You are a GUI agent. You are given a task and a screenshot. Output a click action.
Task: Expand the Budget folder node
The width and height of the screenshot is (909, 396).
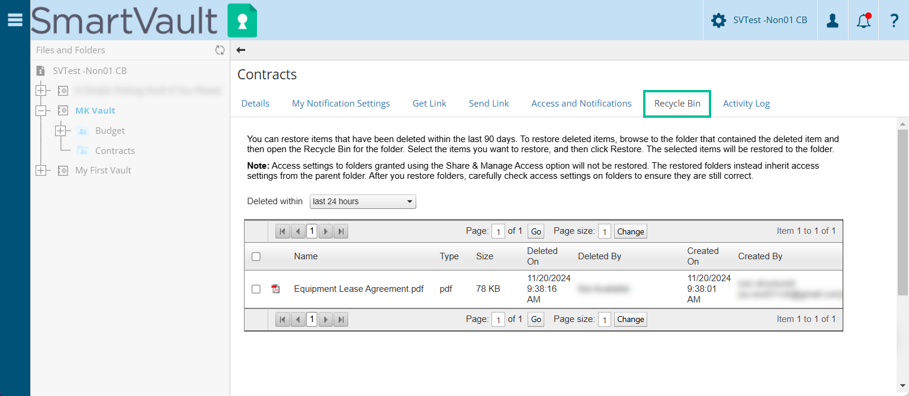[60, 131]
